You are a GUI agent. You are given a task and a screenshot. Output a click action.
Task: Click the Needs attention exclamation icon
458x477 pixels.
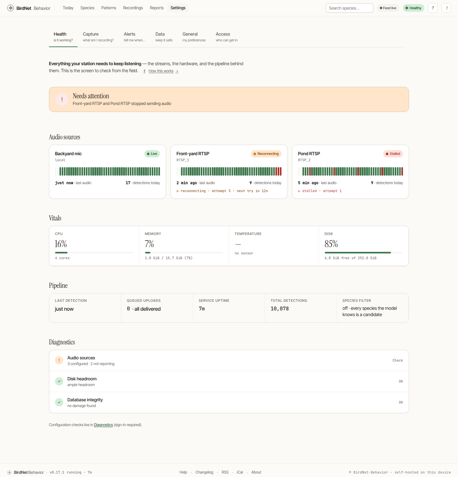(62, 100)
